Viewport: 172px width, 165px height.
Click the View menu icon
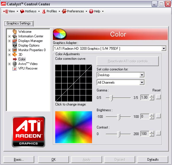pos(5,11)
